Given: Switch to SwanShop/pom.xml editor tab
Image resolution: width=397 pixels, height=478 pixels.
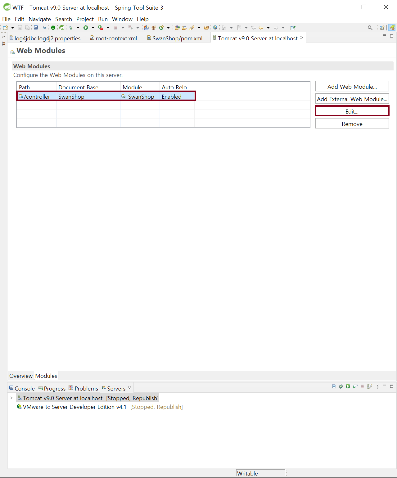Looking at the screenshot, I should [175, 38].
